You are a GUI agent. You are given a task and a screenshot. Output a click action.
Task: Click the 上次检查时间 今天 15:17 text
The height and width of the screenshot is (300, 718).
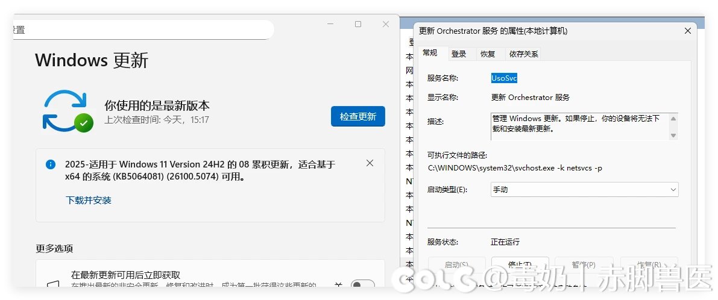point(157,120)
